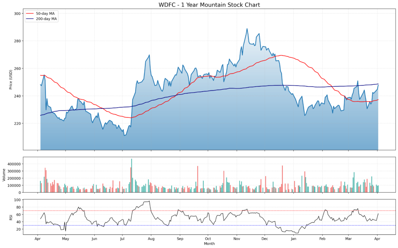398x248 pixels.
Task: Select the 100000 volume tick label
Action: pyautogui.click(x=14, y=185)
